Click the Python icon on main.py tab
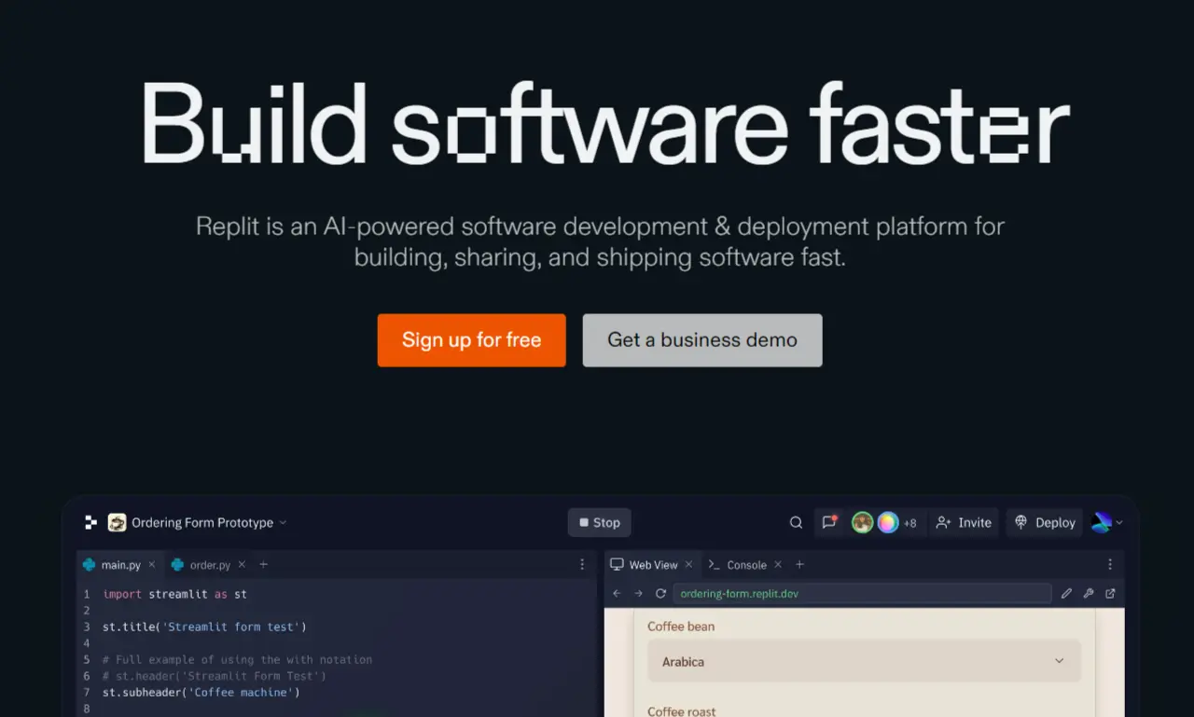 coord(90,565)
